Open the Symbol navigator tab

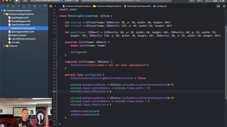point(13,6)
